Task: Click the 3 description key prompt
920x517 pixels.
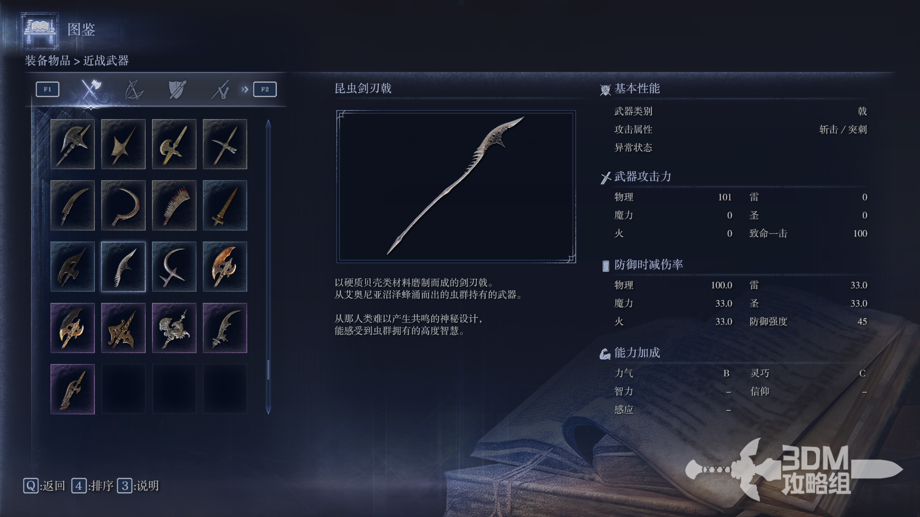Action: pyautogui.click(x=138, y=486)
